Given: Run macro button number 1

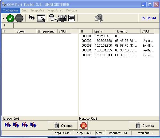Looking at the screenshot, I should pyautogui.click(x=8, y=125).
